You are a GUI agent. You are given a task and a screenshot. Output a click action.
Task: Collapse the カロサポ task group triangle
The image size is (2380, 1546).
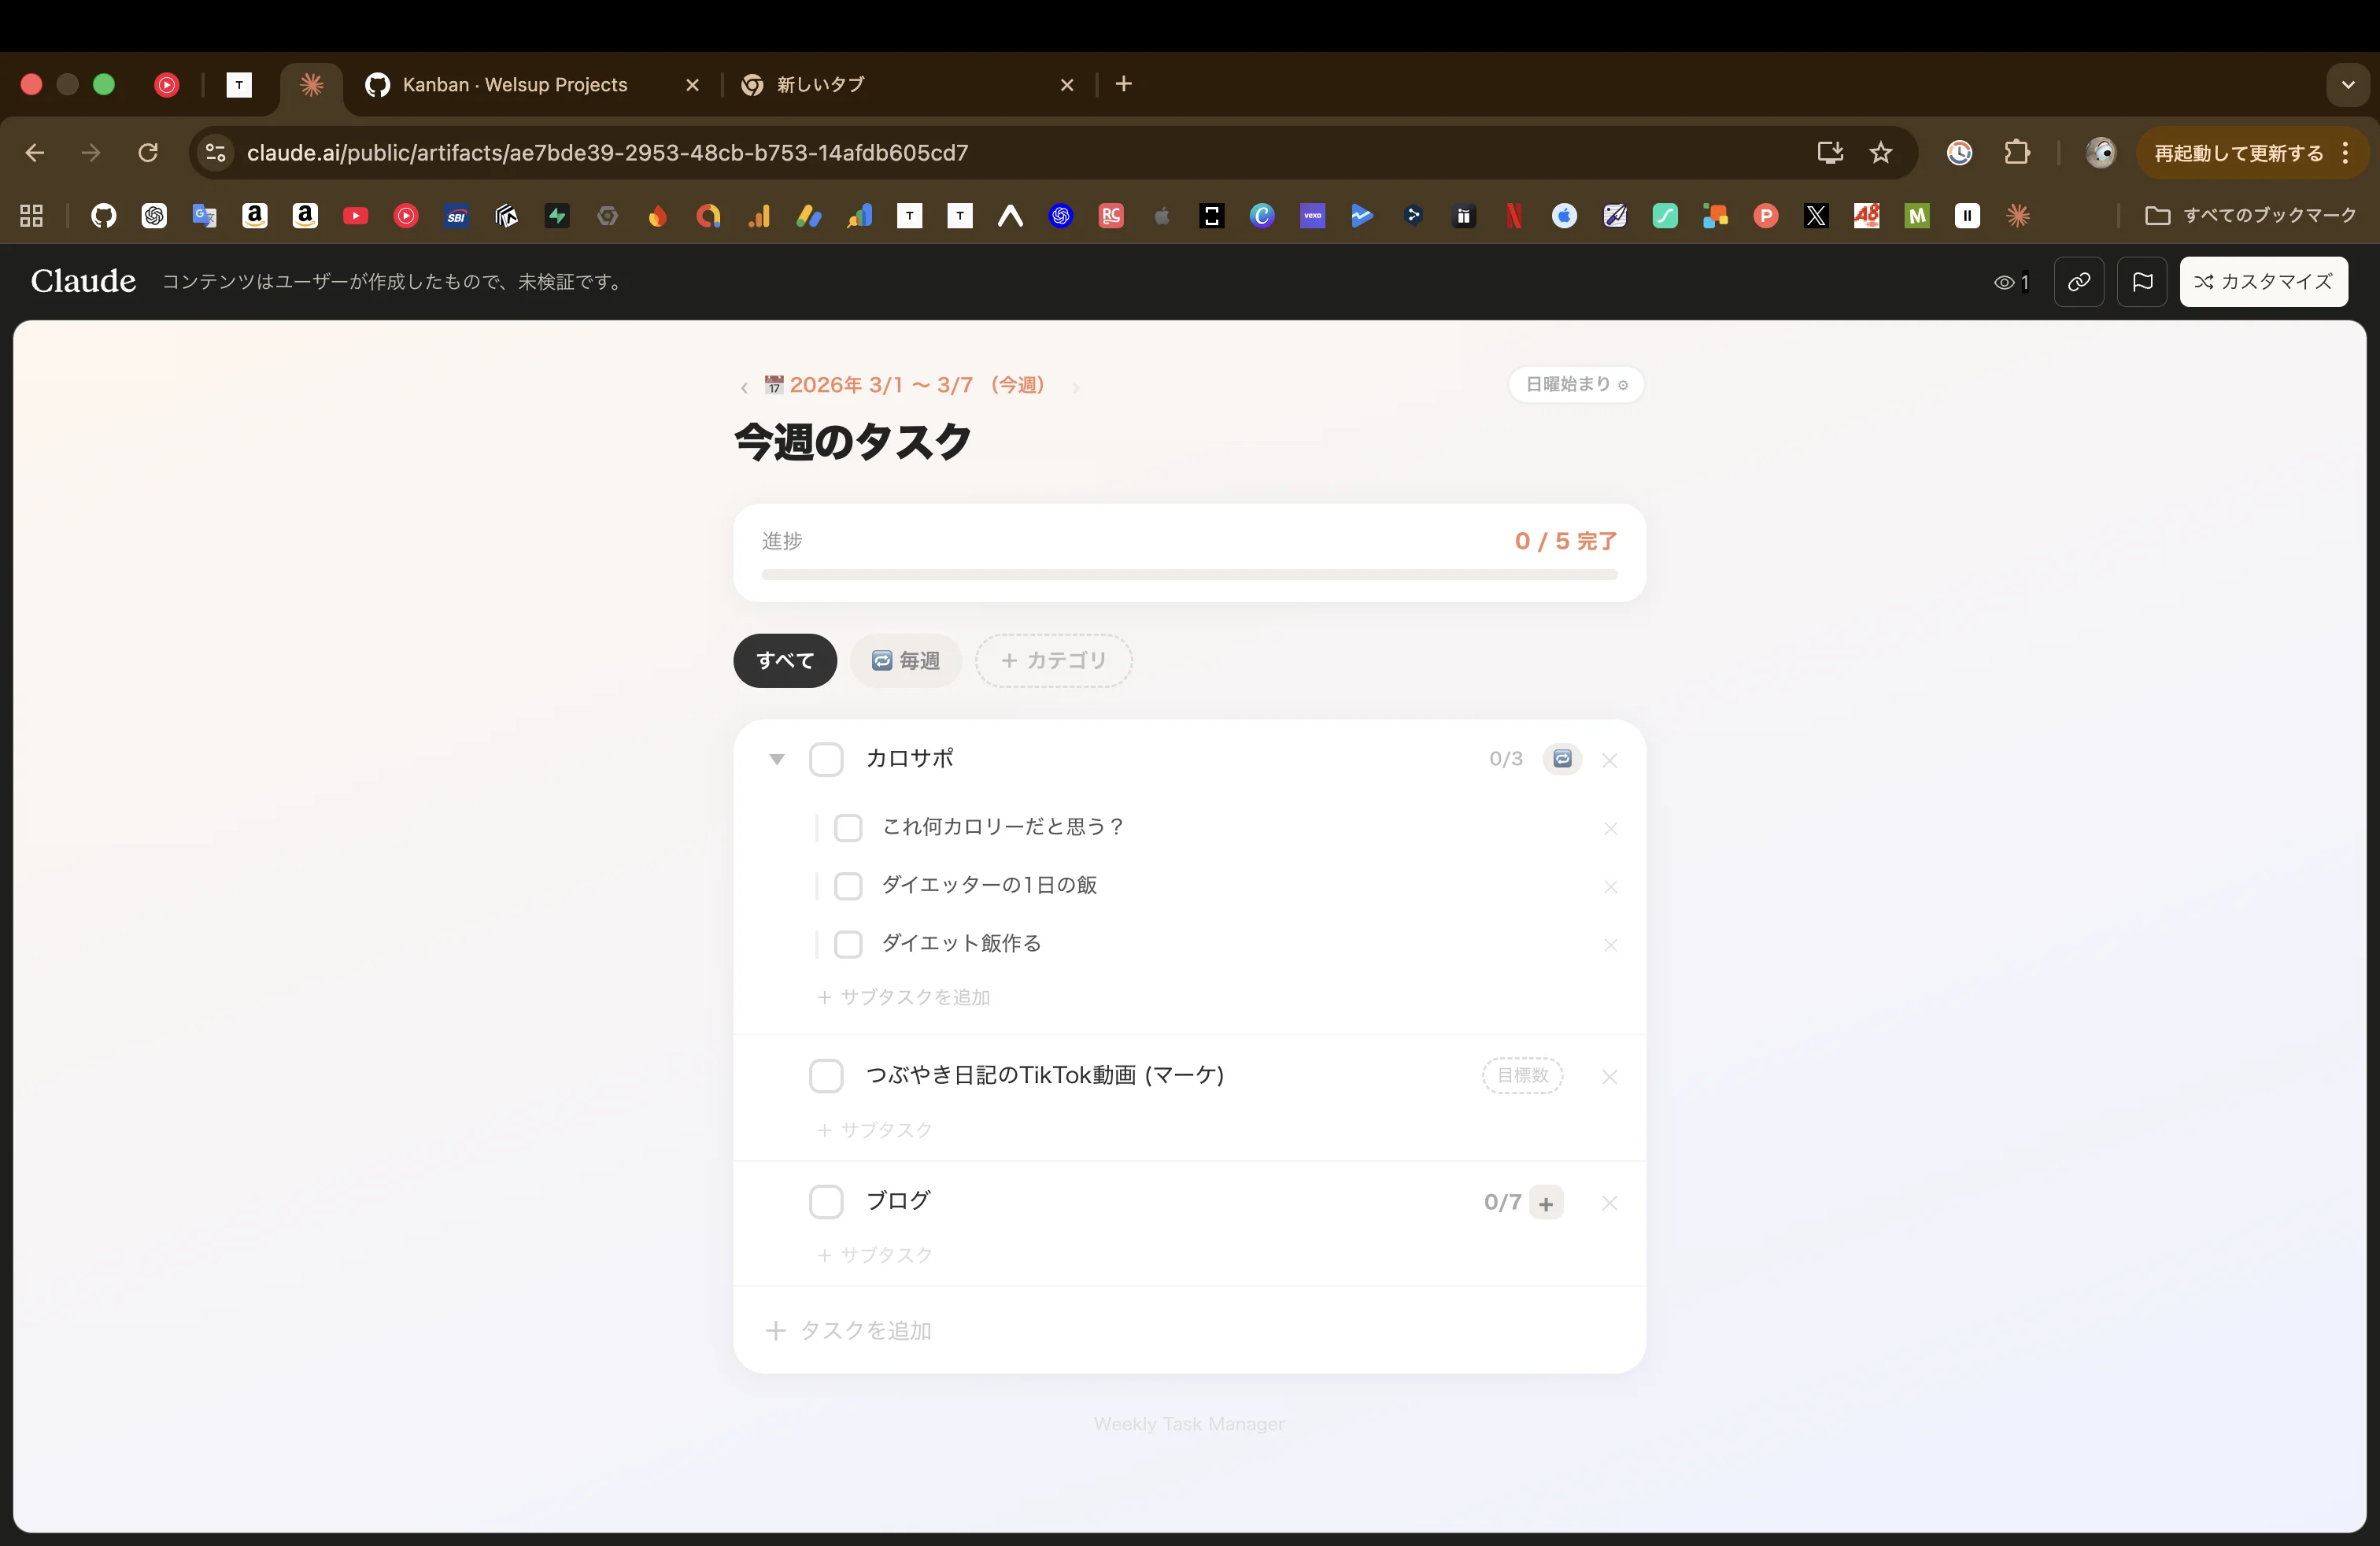pos(777,759)
